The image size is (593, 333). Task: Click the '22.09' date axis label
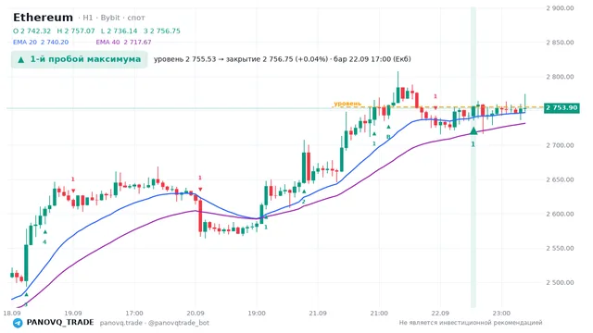coord(440,313)
